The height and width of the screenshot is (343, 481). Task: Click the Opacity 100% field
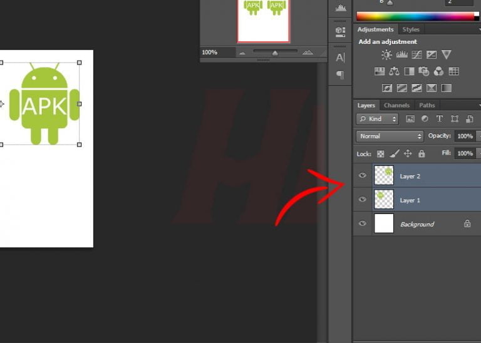click(x=465, y=136)
